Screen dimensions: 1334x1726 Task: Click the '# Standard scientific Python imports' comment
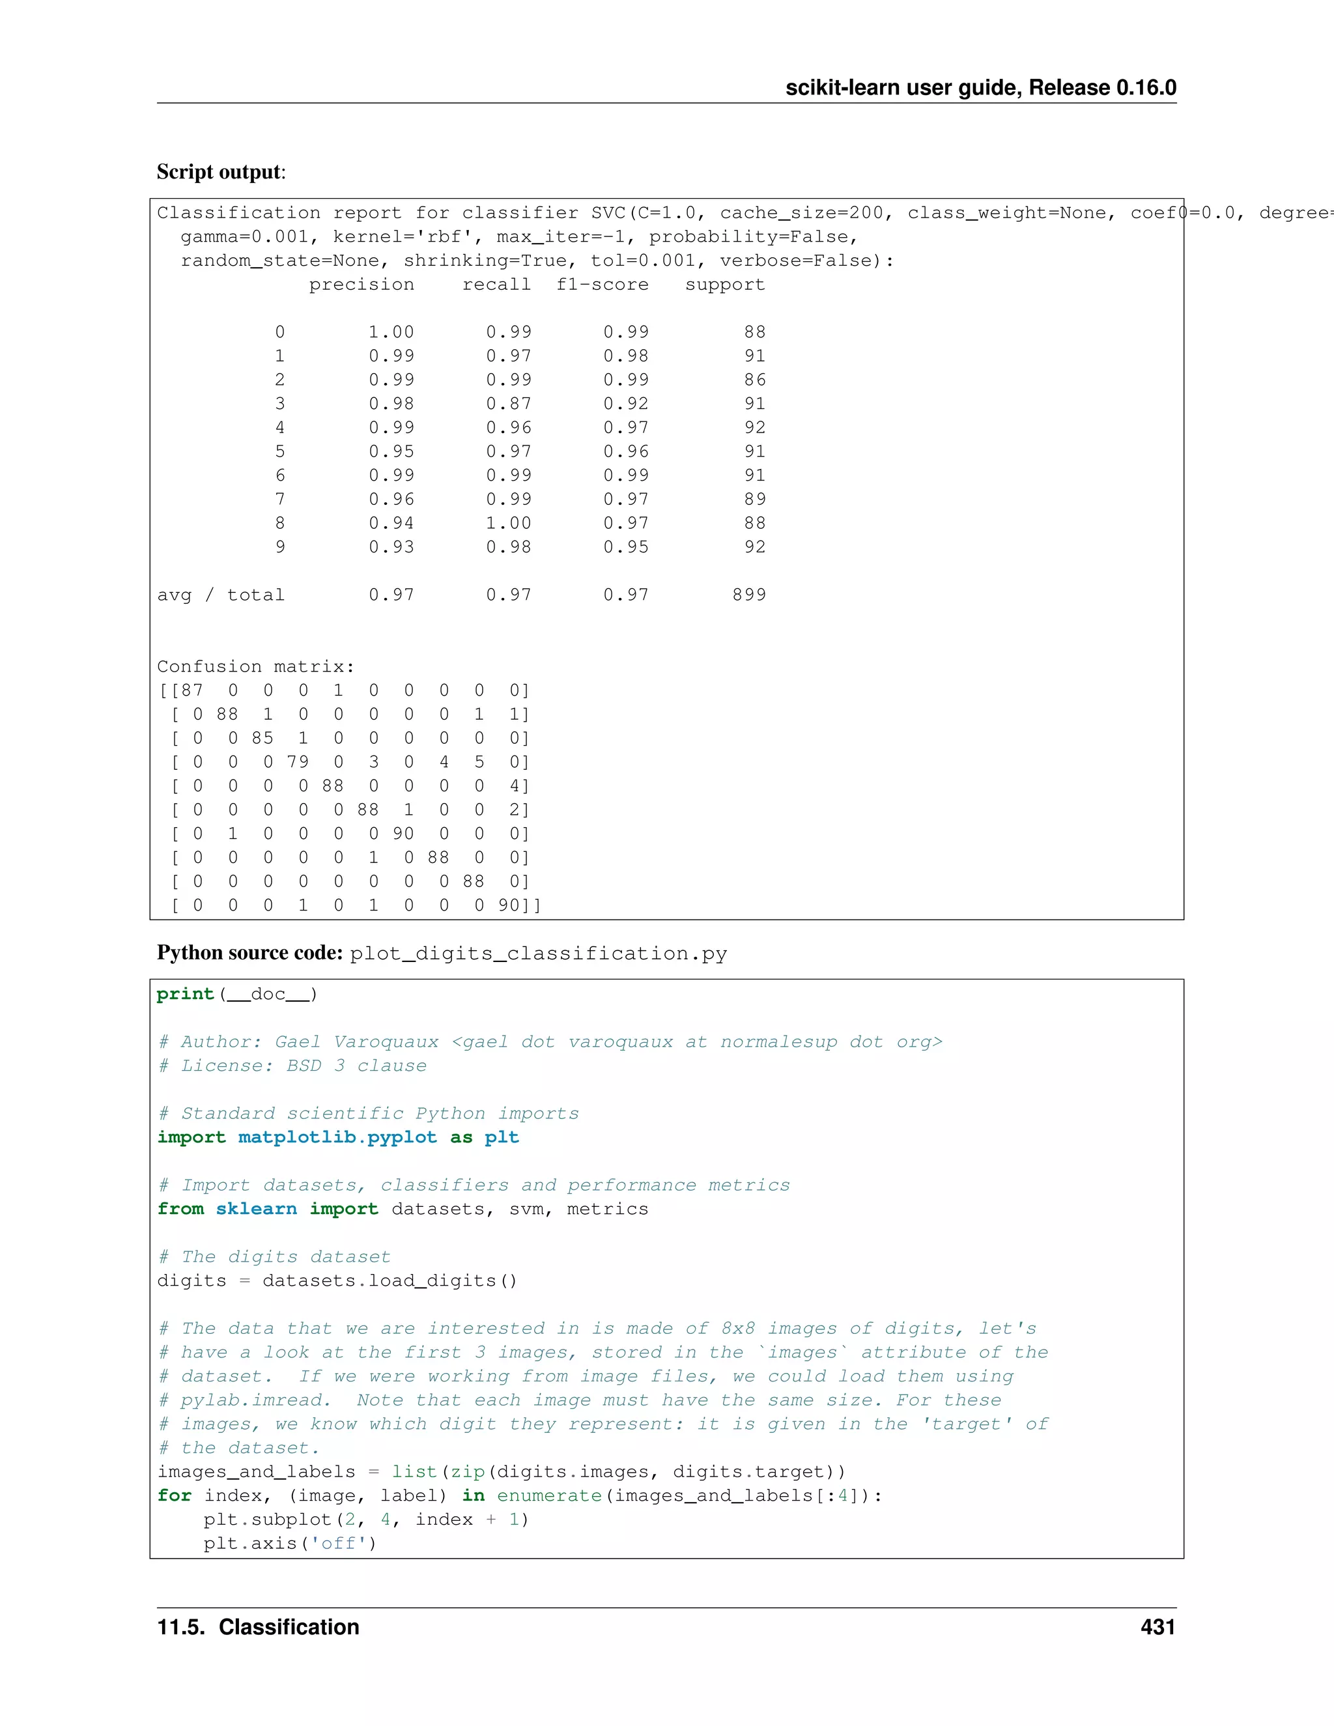pos(368,1114)
